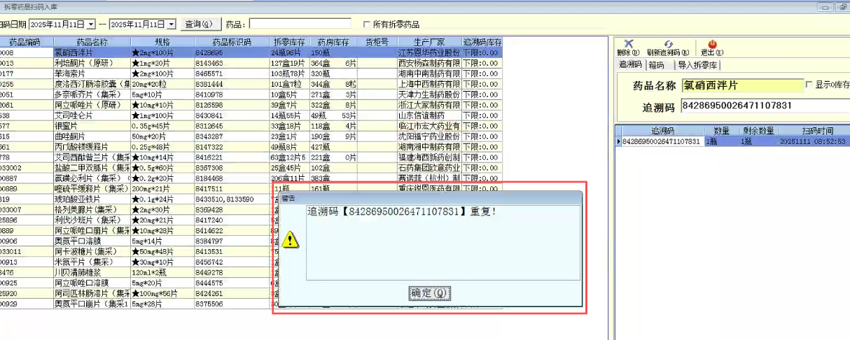Click the 数量 column header in trace grid

point(721,130)
